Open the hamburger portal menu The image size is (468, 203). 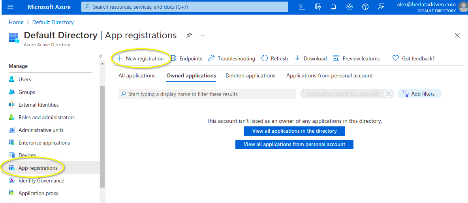click(x=10, y=7)
